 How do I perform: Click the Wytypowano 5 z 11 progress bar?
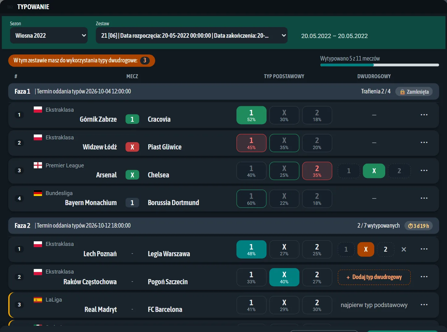click(x=379, y=65)
